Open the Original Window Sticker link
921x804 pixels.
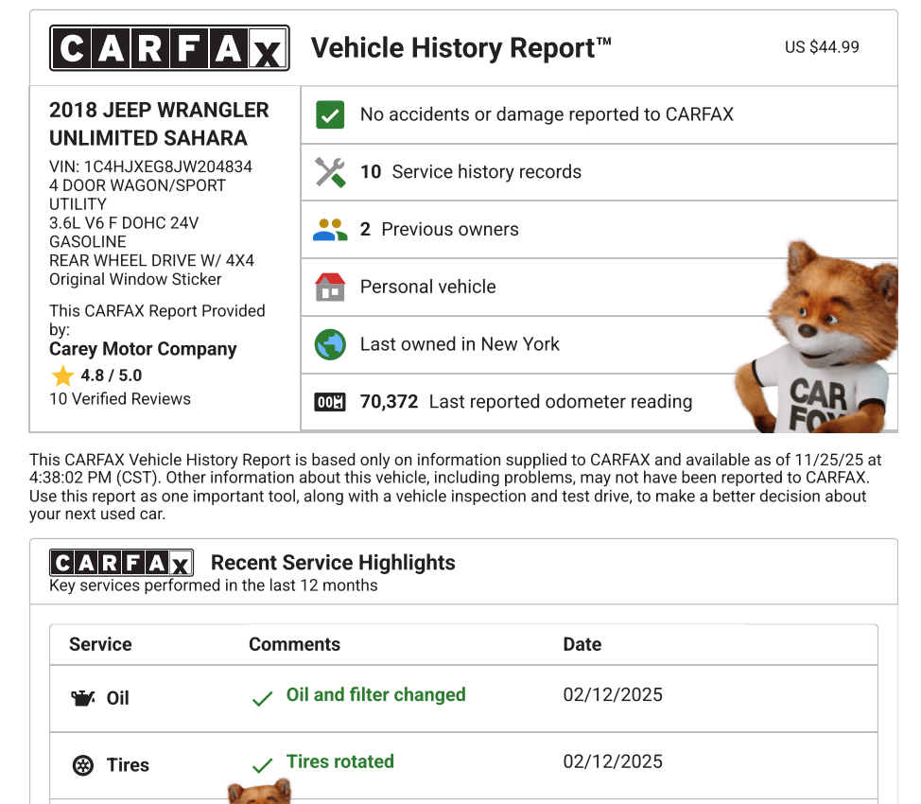point(135,279)
